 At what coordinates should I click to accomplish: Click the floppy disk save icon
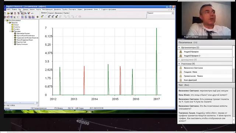click(12, 13)
